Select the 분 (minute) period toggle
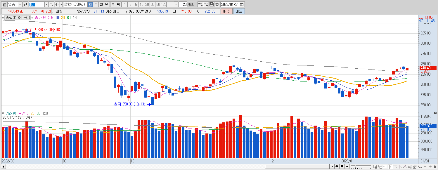Screen dimensions: 438x170 tap(113, 4)
